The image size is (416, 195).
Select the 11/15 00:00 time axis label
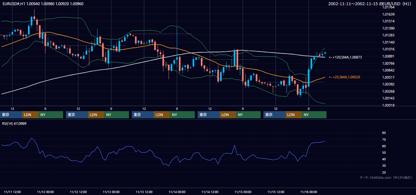pos(243,192)
